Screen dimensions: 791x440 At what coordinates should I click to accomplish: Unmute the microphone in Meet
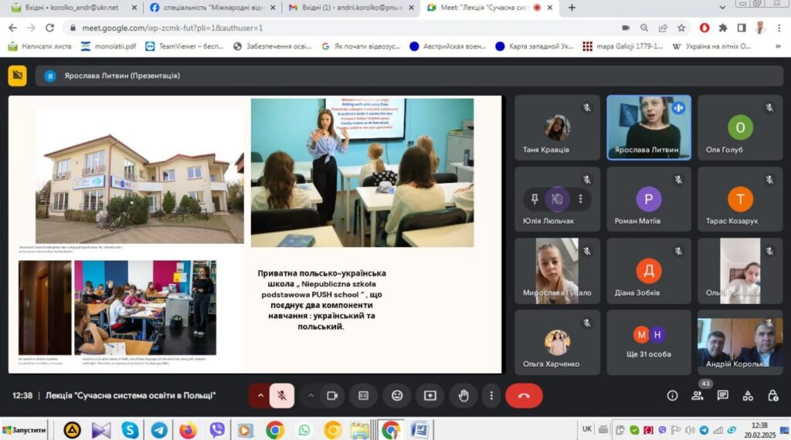(282, 395)
